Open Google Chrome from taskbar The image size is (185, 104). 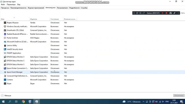[23, 101]
